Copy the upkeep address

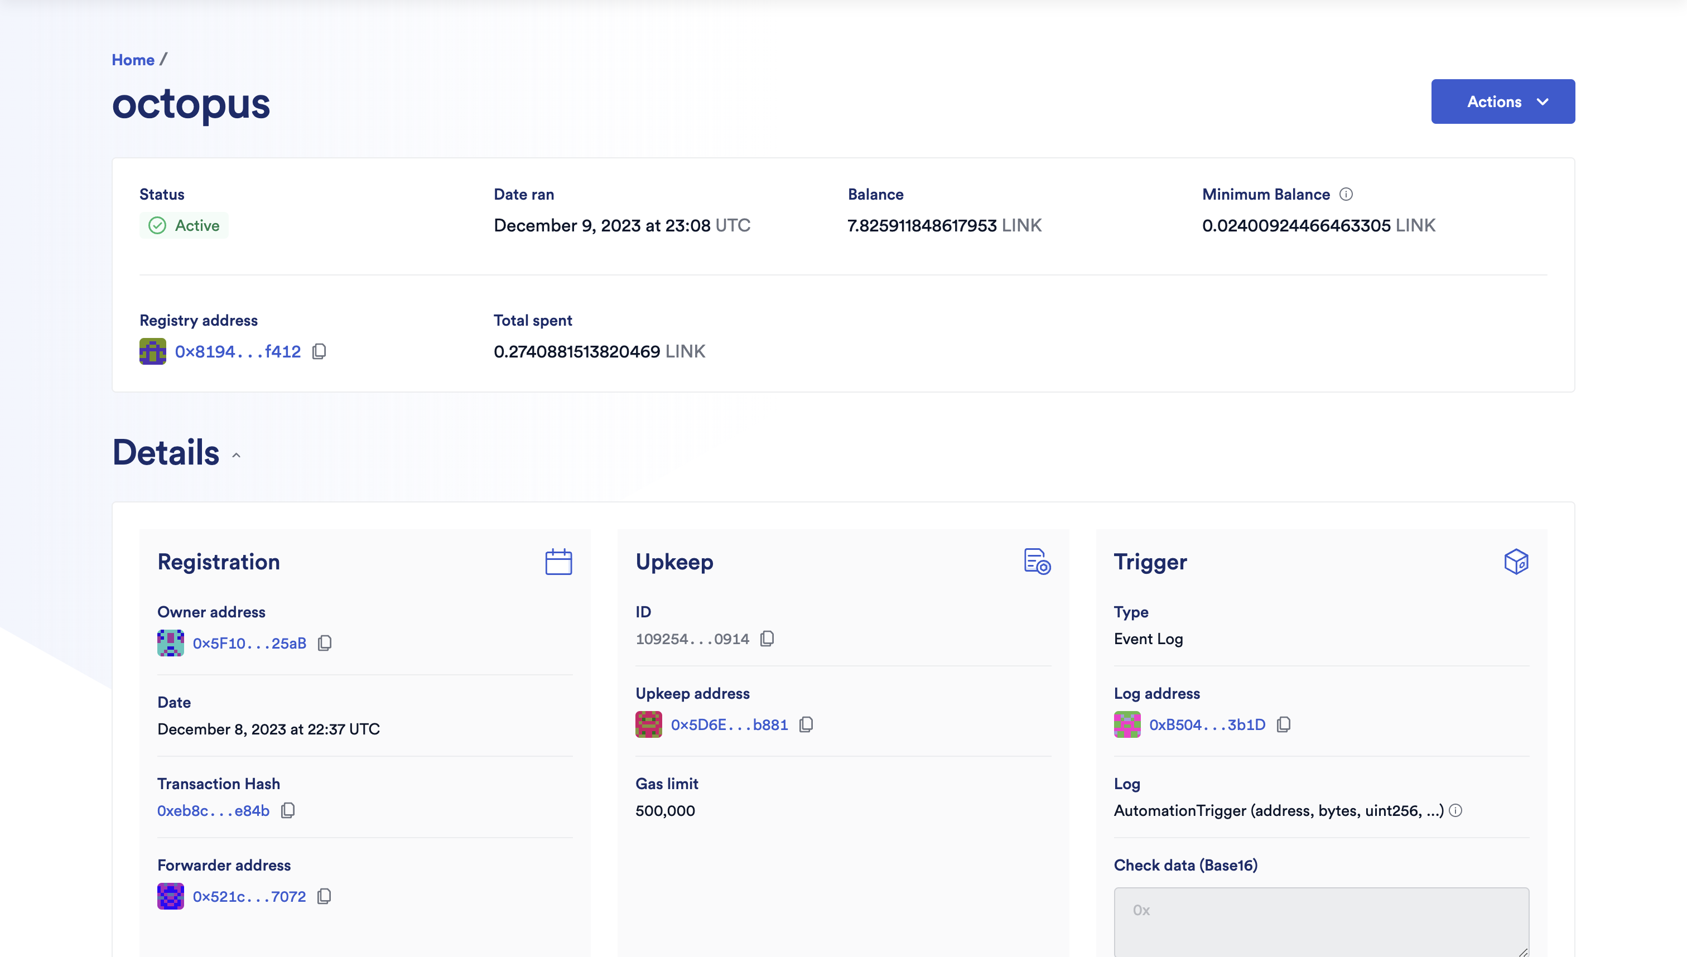coord(806,724)
